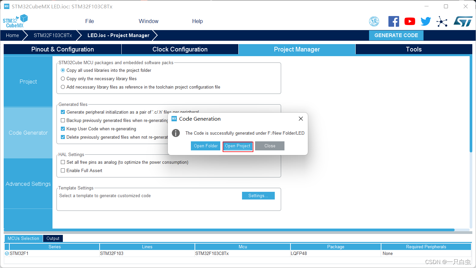Go to STM32F103C8Tx breadcrumb
Screen dimensions: 476x268
53,35
